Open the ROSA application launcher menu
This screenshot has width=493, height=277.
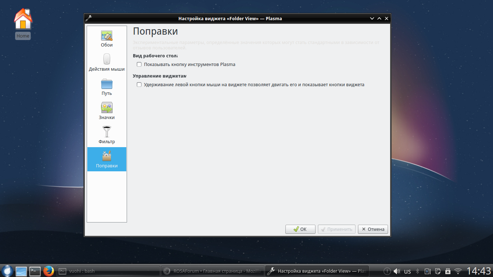[8, 271]
